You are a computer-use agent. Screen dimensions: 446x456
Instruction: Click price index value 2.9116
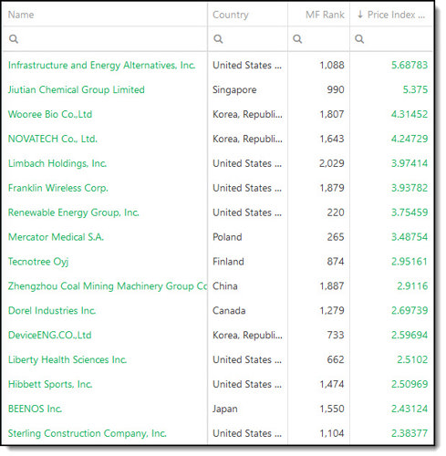coord(412,286)
